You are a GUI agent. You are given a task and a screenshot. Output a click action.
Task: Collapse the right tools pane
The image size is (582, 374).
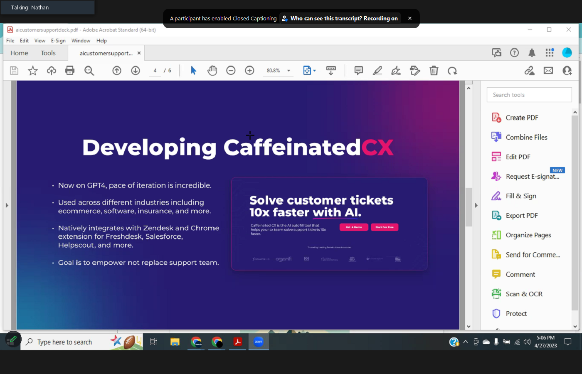476,205
